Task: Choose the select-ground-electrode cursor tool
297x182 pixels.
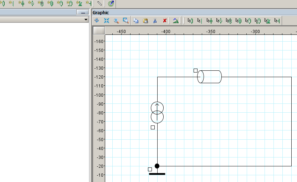Action: (x=267, y=21)
